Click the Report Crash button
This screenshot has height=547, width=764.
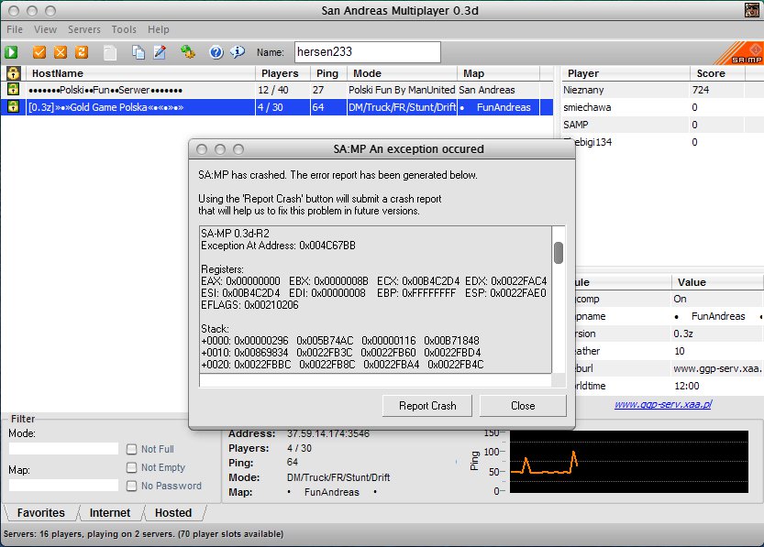(427, 406)
